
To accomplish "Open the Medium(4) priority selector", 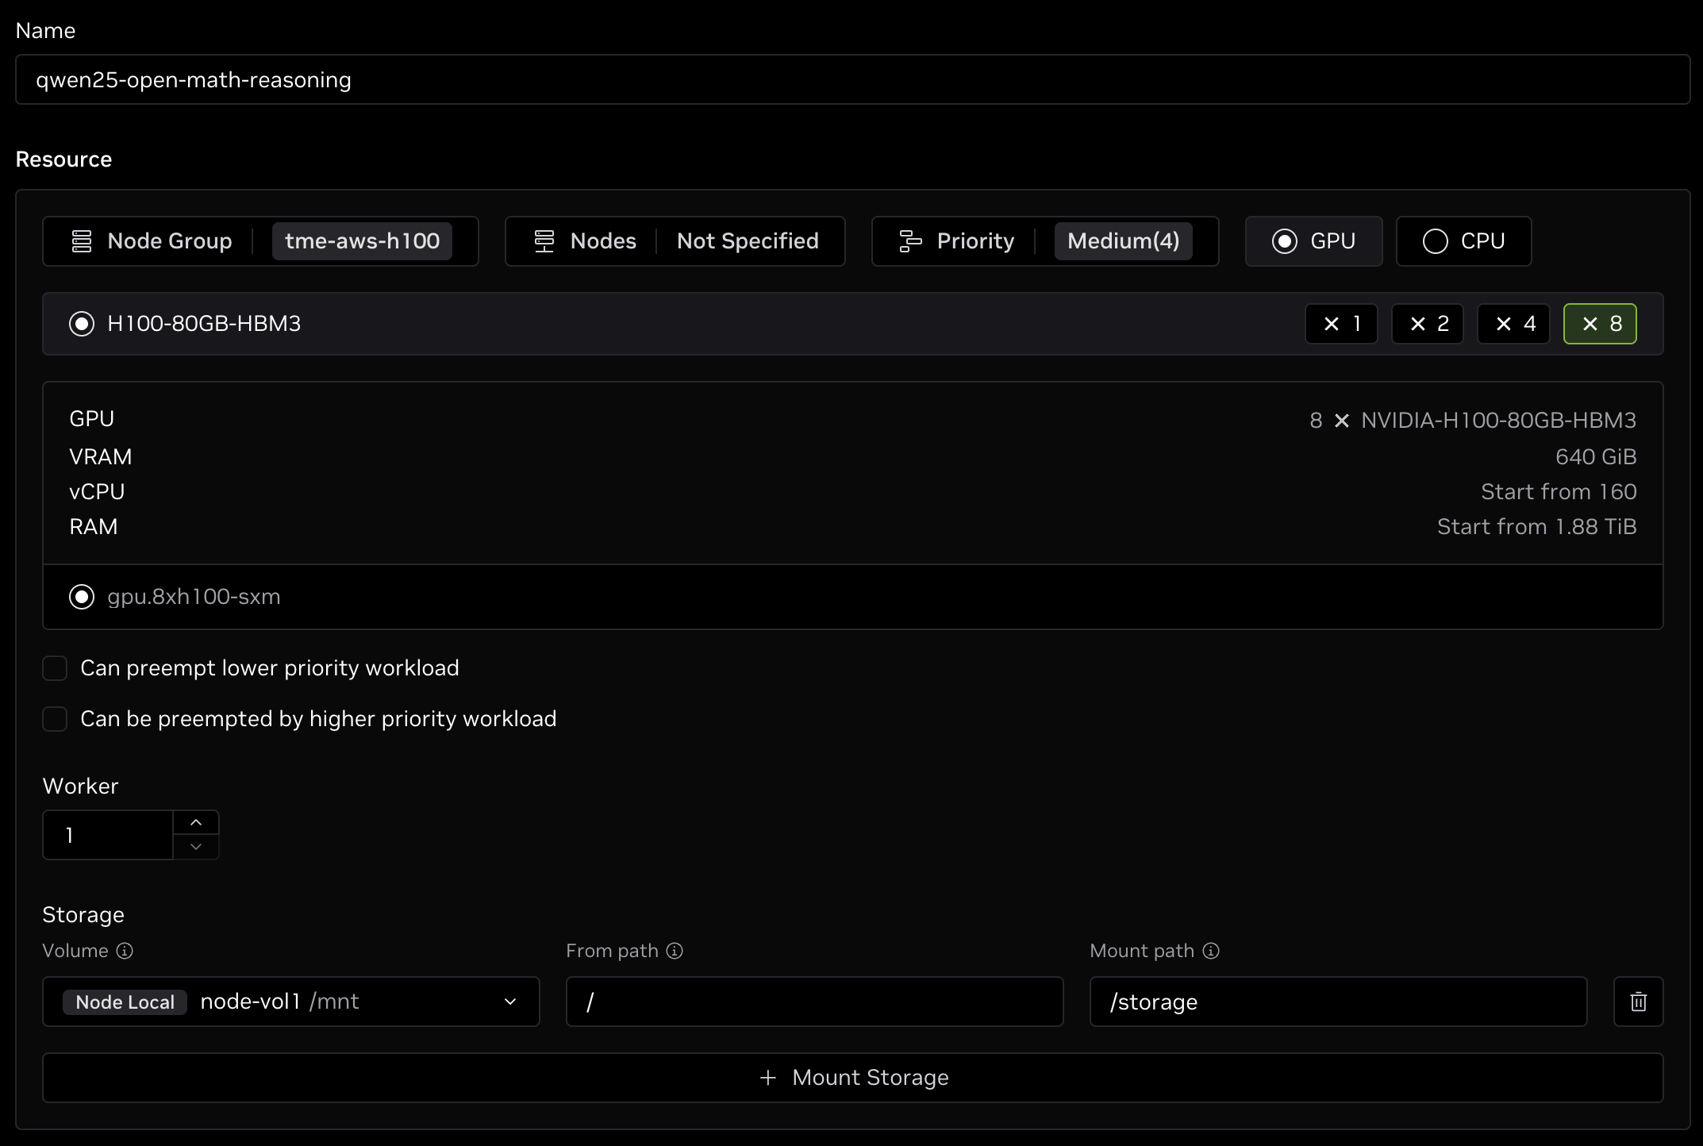I will 1123,241.
